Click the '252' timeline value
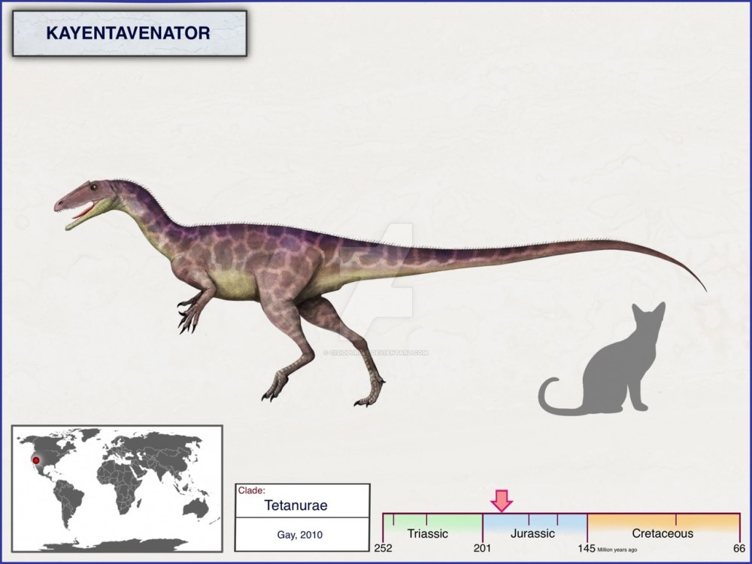This screenshot has height=564, width=752. click(384, 548)
